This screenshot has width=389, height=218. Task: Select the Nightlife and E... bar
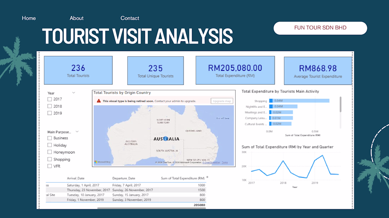283,106
